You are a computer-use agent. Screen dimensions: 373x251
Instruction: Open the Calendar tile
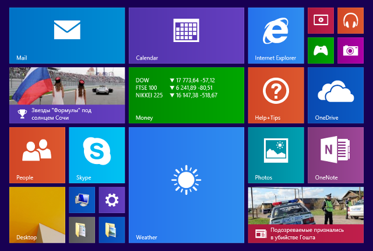click(186, 36)
